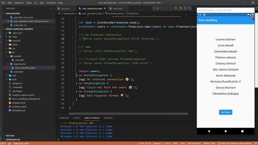Click the debug console input prompt
The image size is (258, 145).
127,140
